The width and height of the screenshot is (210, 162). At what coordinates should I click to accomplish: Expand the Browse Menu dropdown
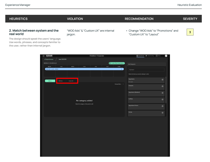coord(119,84)
